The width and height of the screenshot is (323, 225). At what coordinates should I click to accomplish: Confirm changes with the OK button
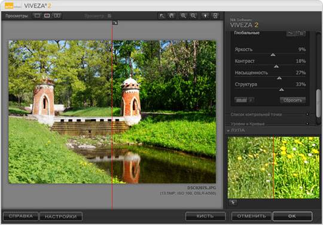point(292,217)
